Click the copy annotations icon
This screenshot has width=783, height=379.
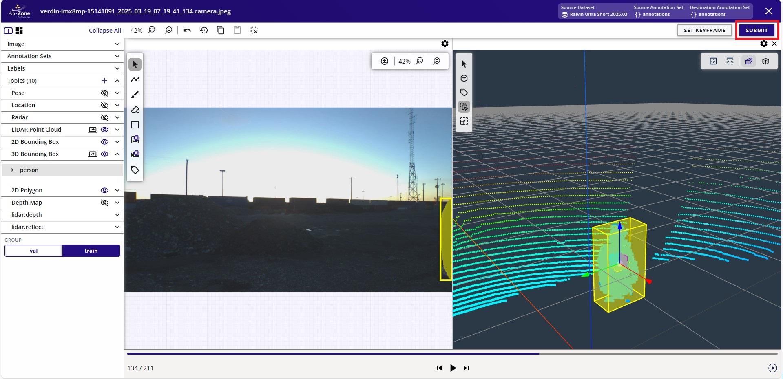click(221, 30)
